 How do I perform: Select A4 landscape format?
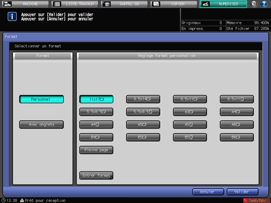click(x=237, y=112)
